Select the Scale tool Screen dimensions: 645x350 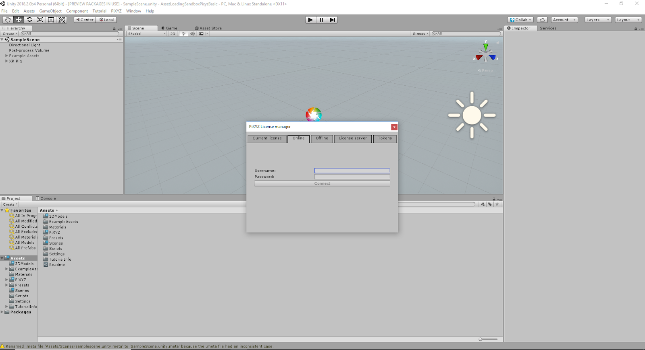40,20
